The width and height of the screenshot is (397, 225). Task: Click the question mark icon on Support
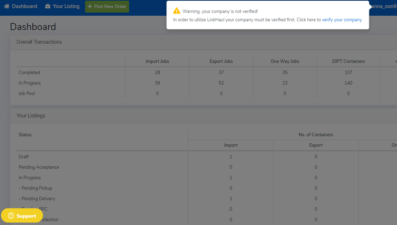click(x=11, y=216)
